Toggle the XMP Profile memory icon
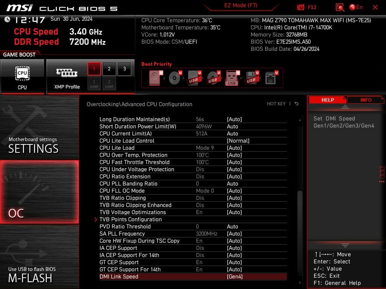This screenshot has width=386, height=289. 67,73
